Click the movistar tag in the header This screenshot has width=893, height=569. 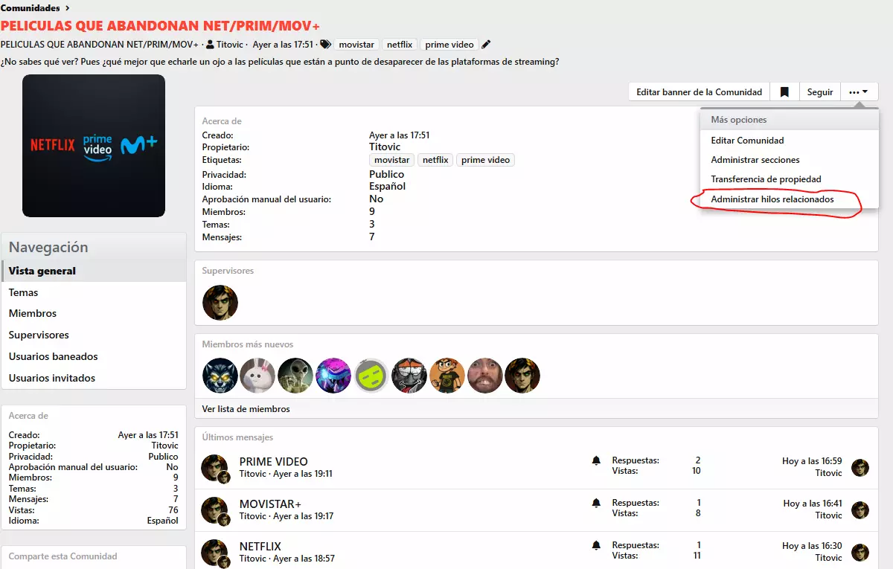point(356,45)
